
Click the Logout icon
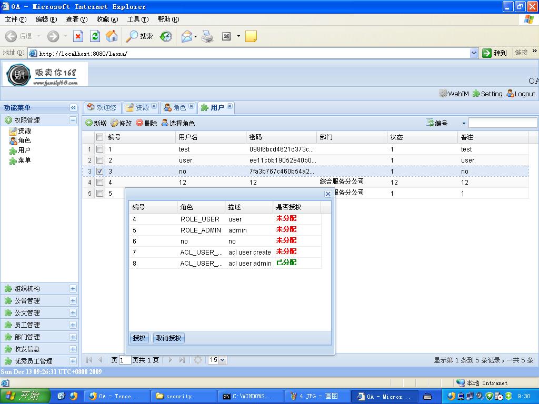[x=510, y=94]
